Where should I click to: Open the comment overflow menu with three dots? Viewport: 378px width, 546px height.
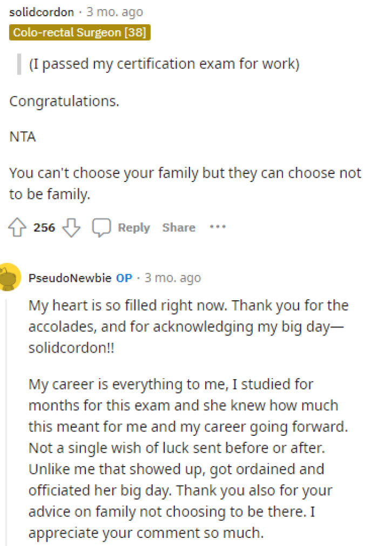click(x=218, y=227)
